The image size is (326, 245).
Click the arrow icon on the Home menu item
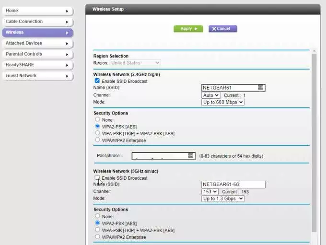pyautogui.click(x=67, y=11)
